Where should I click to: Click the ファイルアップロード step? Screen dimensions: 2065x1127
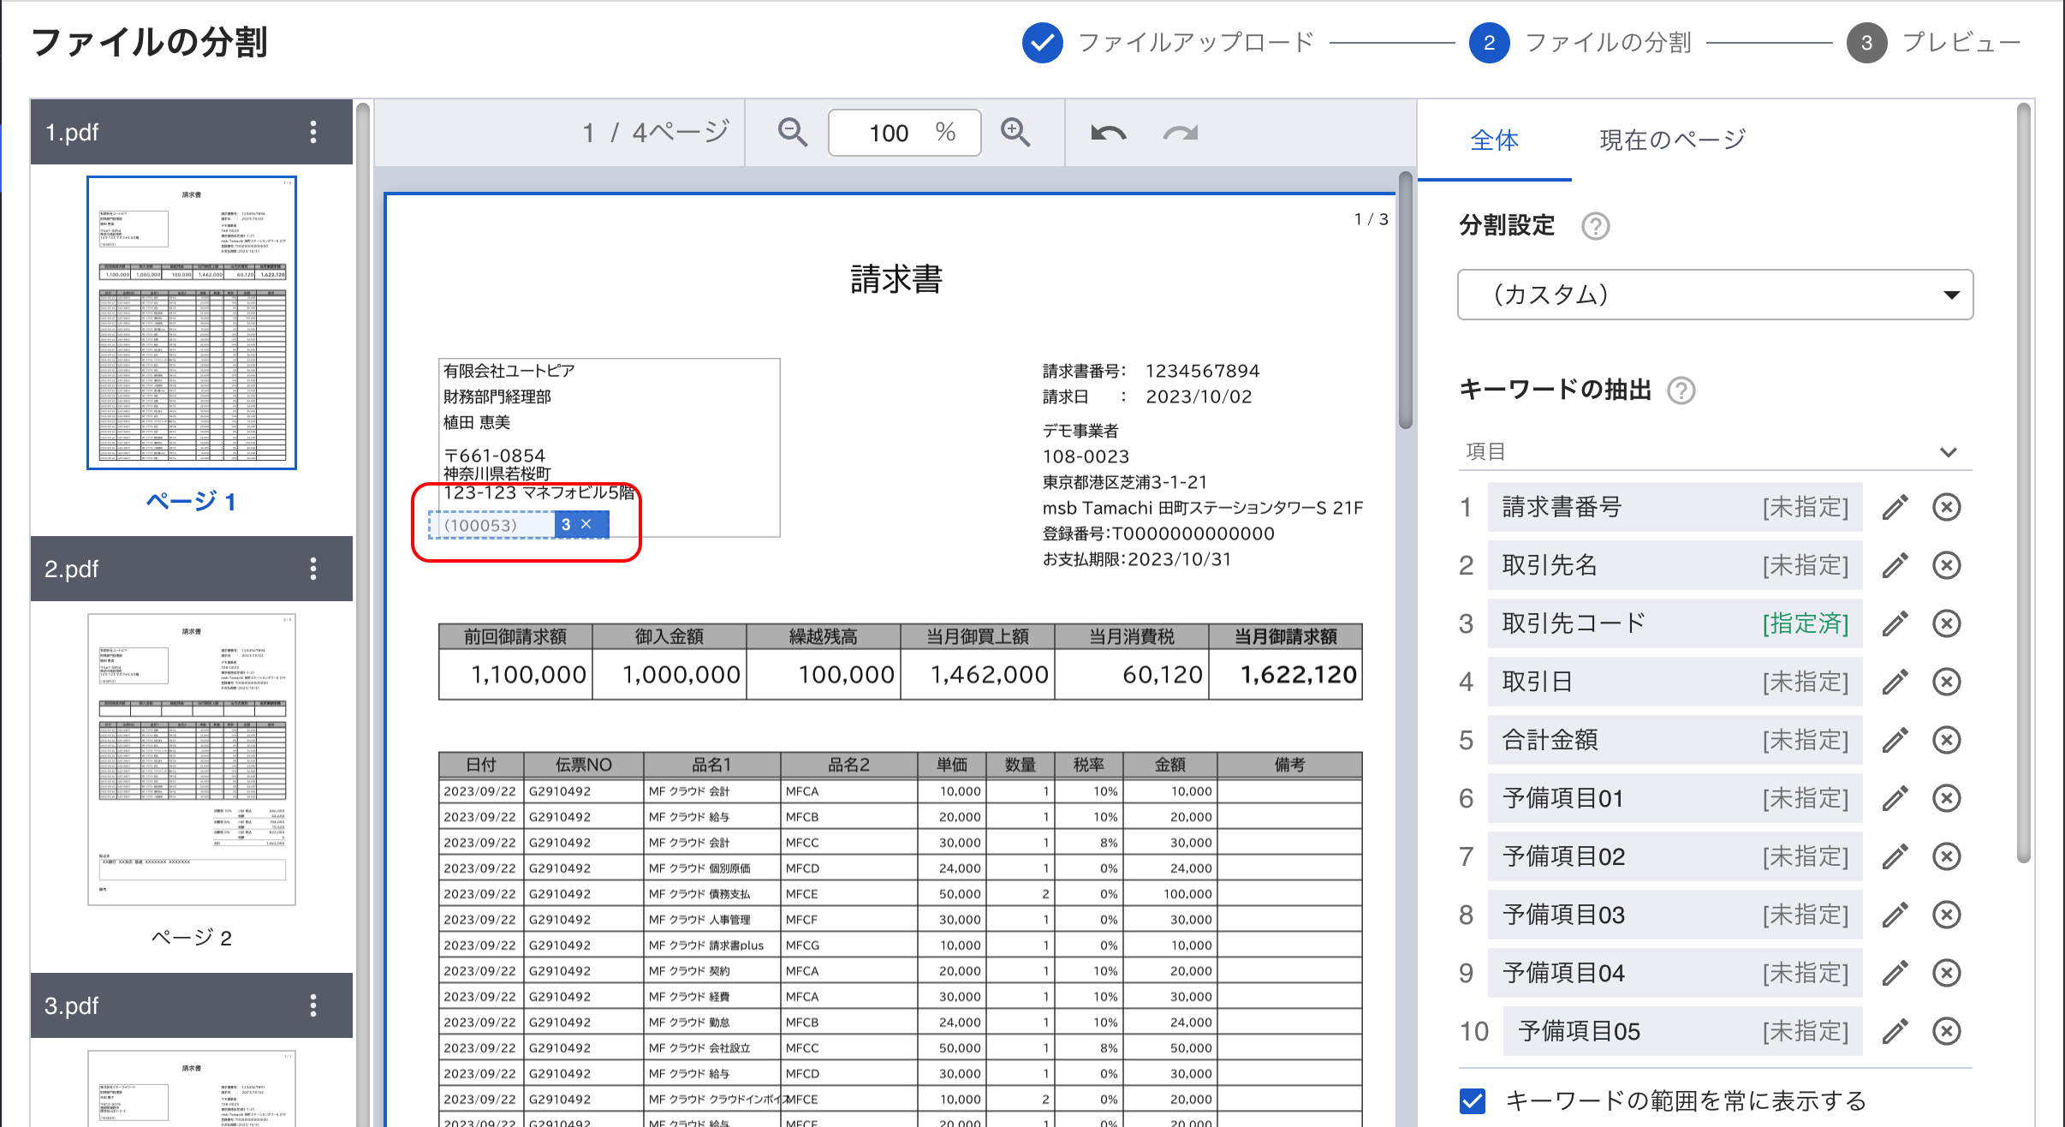click(1195, 42)
